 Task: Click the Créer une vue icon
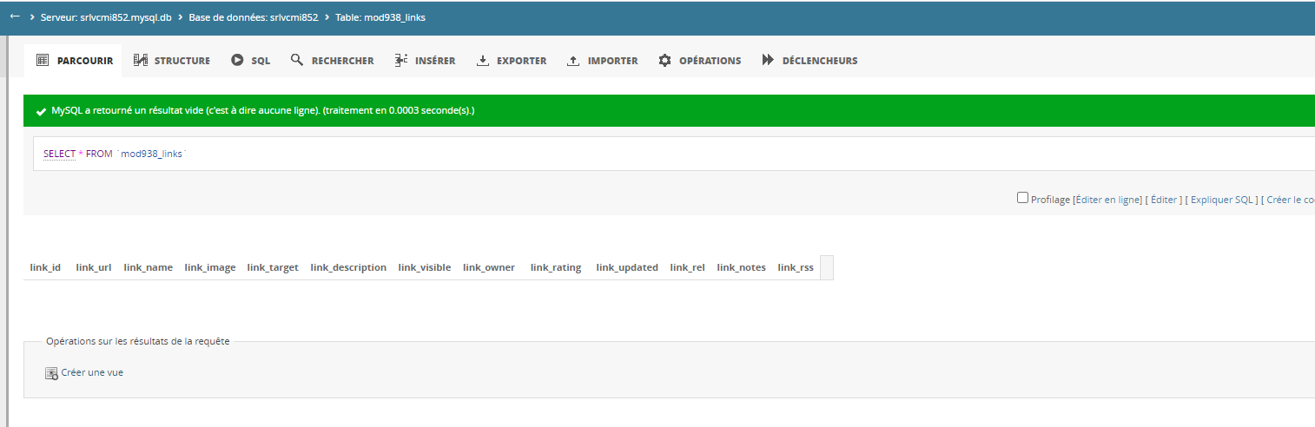coord(51,373)
